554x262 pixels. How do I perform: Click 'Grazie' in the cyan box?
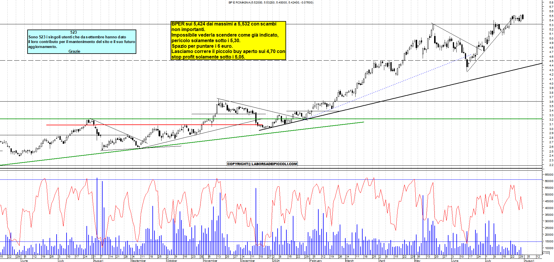click(x=74, y=52)
